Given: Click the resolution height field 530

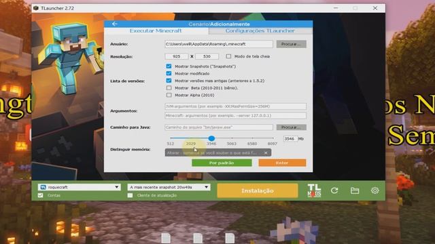Looking at the screenshot, I should click(207, 56).
